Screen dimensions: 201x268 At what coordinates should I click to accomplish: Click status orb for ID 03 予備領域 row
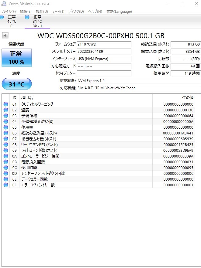pyautogui.click(x=6, y=116)
